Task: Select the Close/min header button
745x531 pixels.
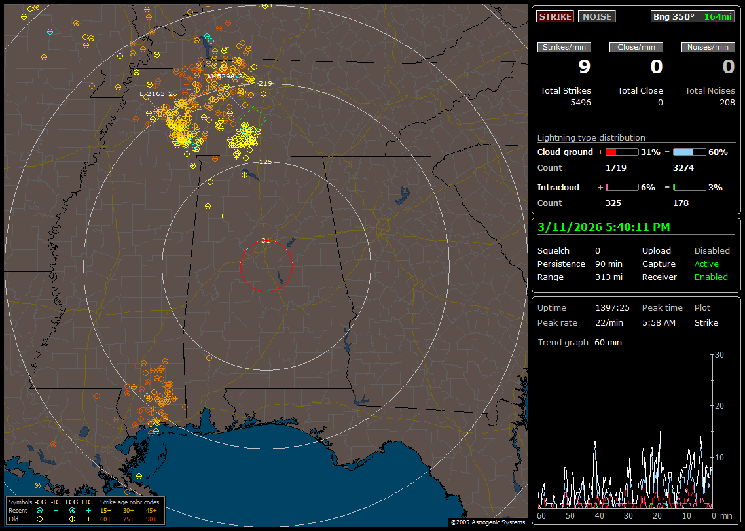Action: point(636,47)
